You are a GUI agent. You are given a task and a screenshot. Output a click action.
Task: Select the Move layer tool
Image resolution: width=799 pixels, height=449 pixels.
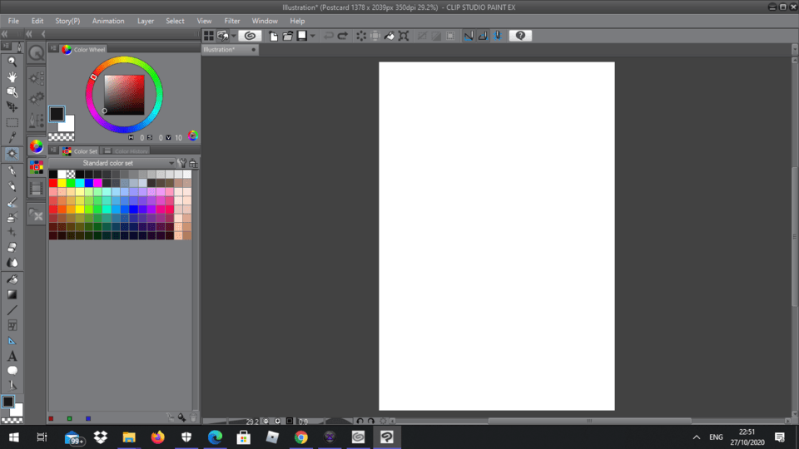pos(12,107)
